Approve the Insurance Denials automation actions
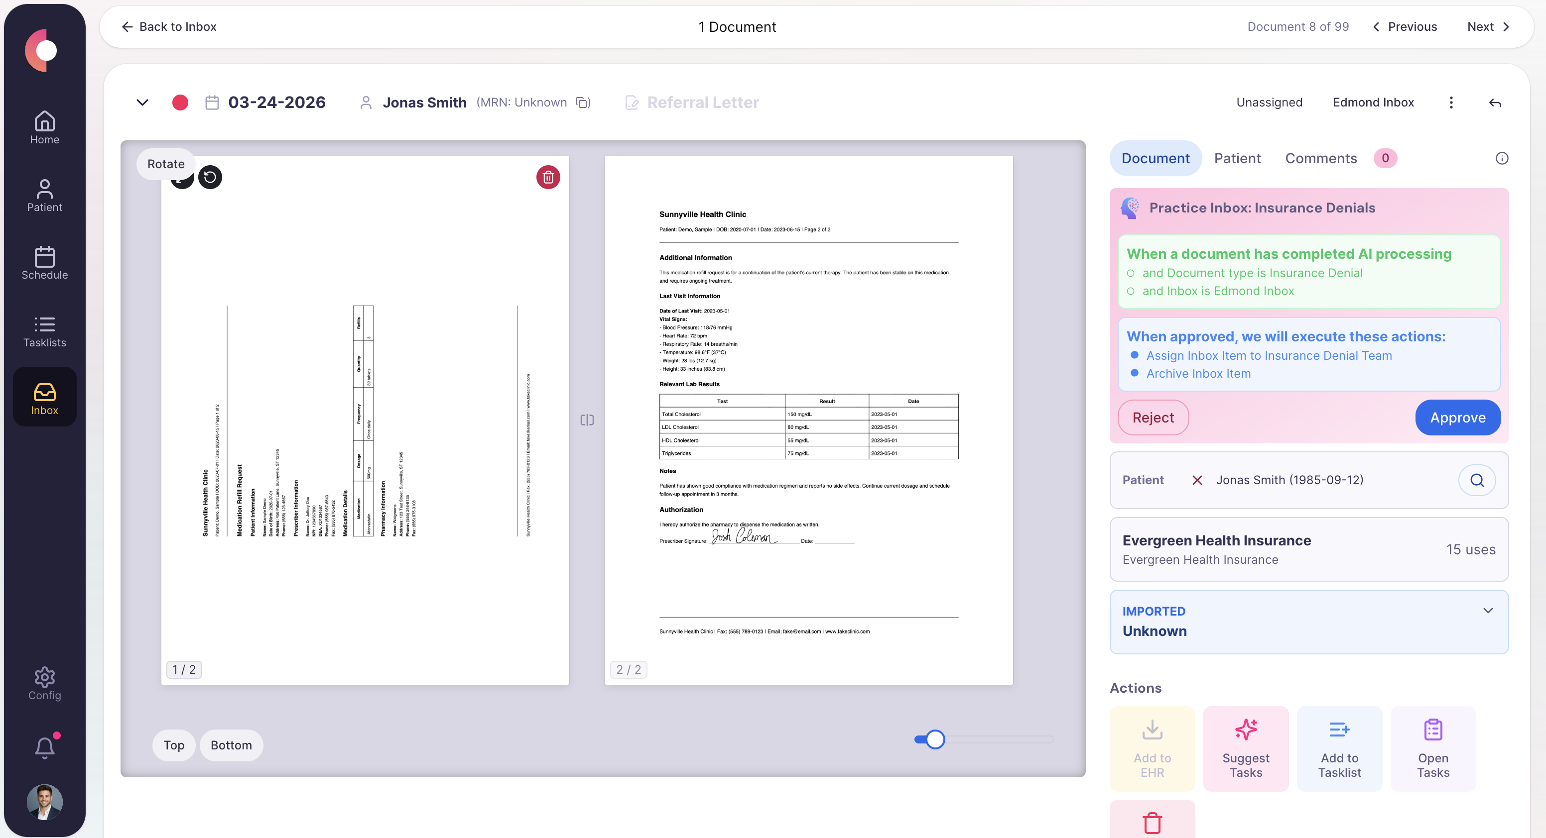Viewport: 1546px width, 838px height. [x=1457, y=417]
